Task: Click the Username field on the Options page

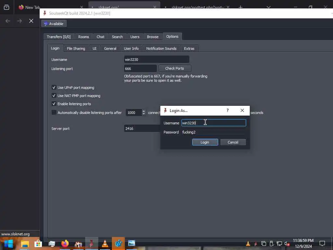Action: [156, 60]
